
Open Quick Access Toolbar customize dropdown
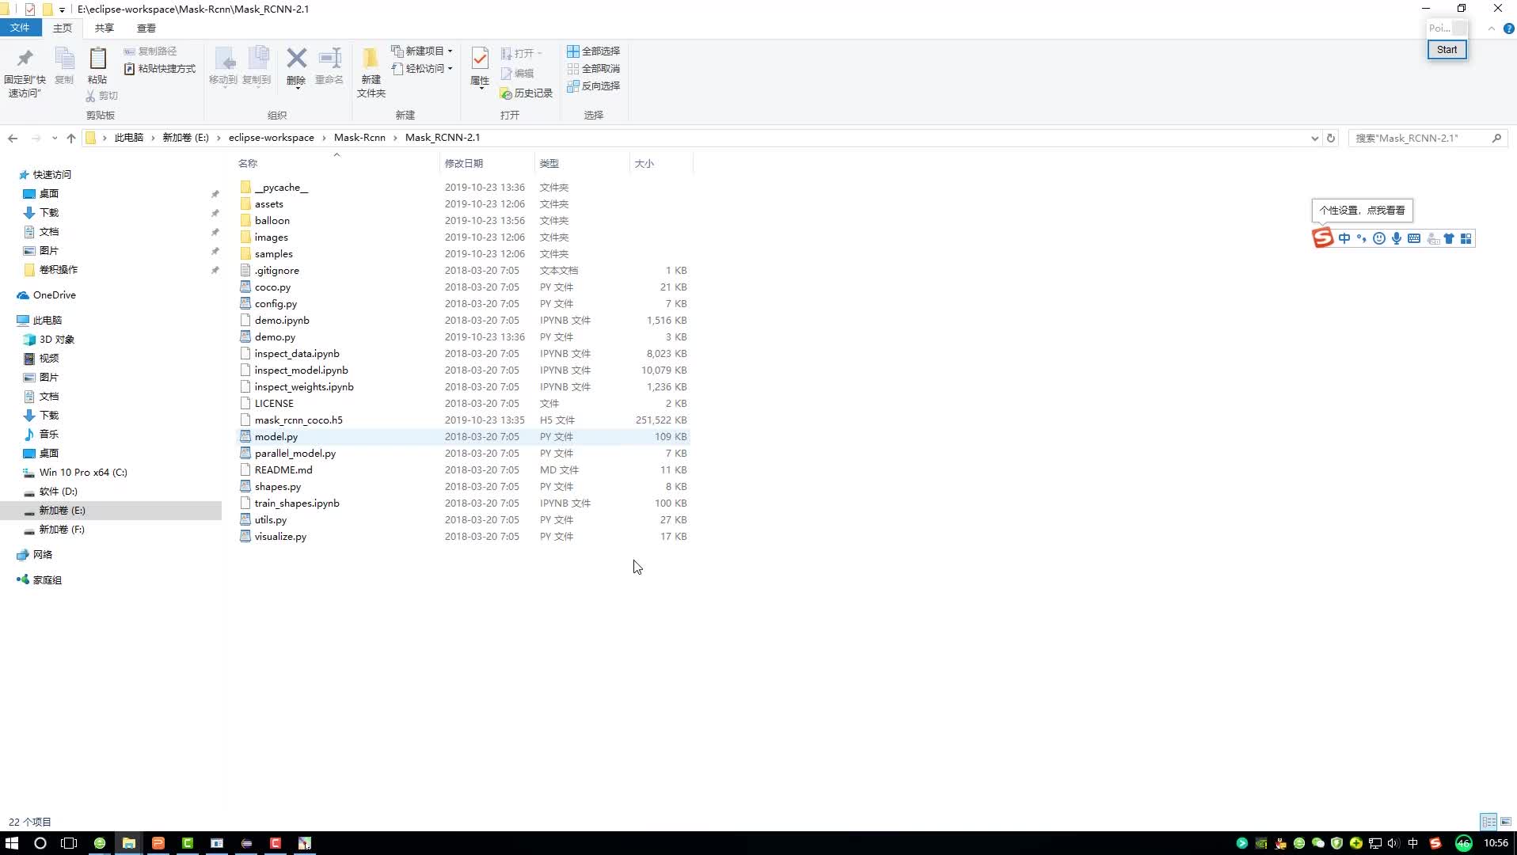(x=62, y=9)
